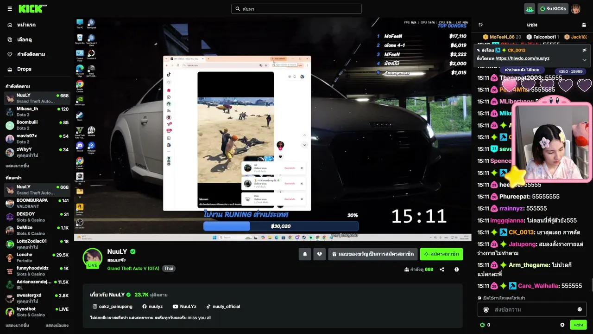Click the Falconbot1 second-place gifter
Image resolution: width=593 pixels, height=334 pixels.
(543, 37)
